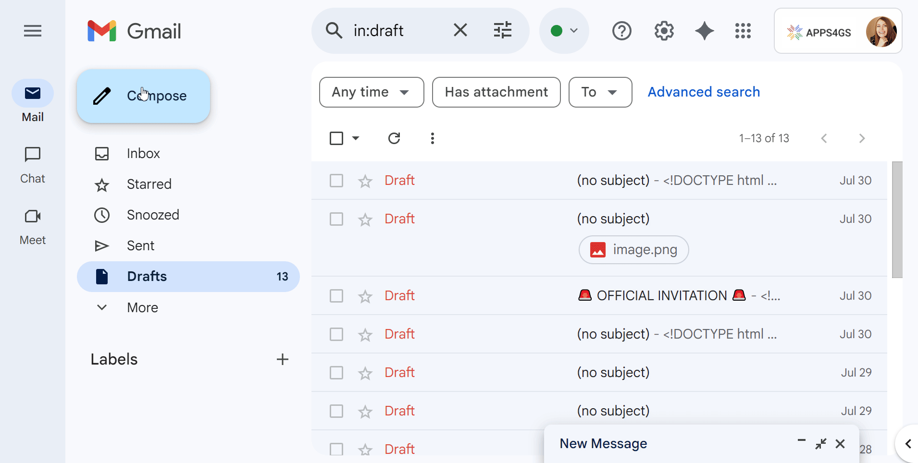
Task: Select the second Jul 29 draft checkbox
Action: (336, 411)
